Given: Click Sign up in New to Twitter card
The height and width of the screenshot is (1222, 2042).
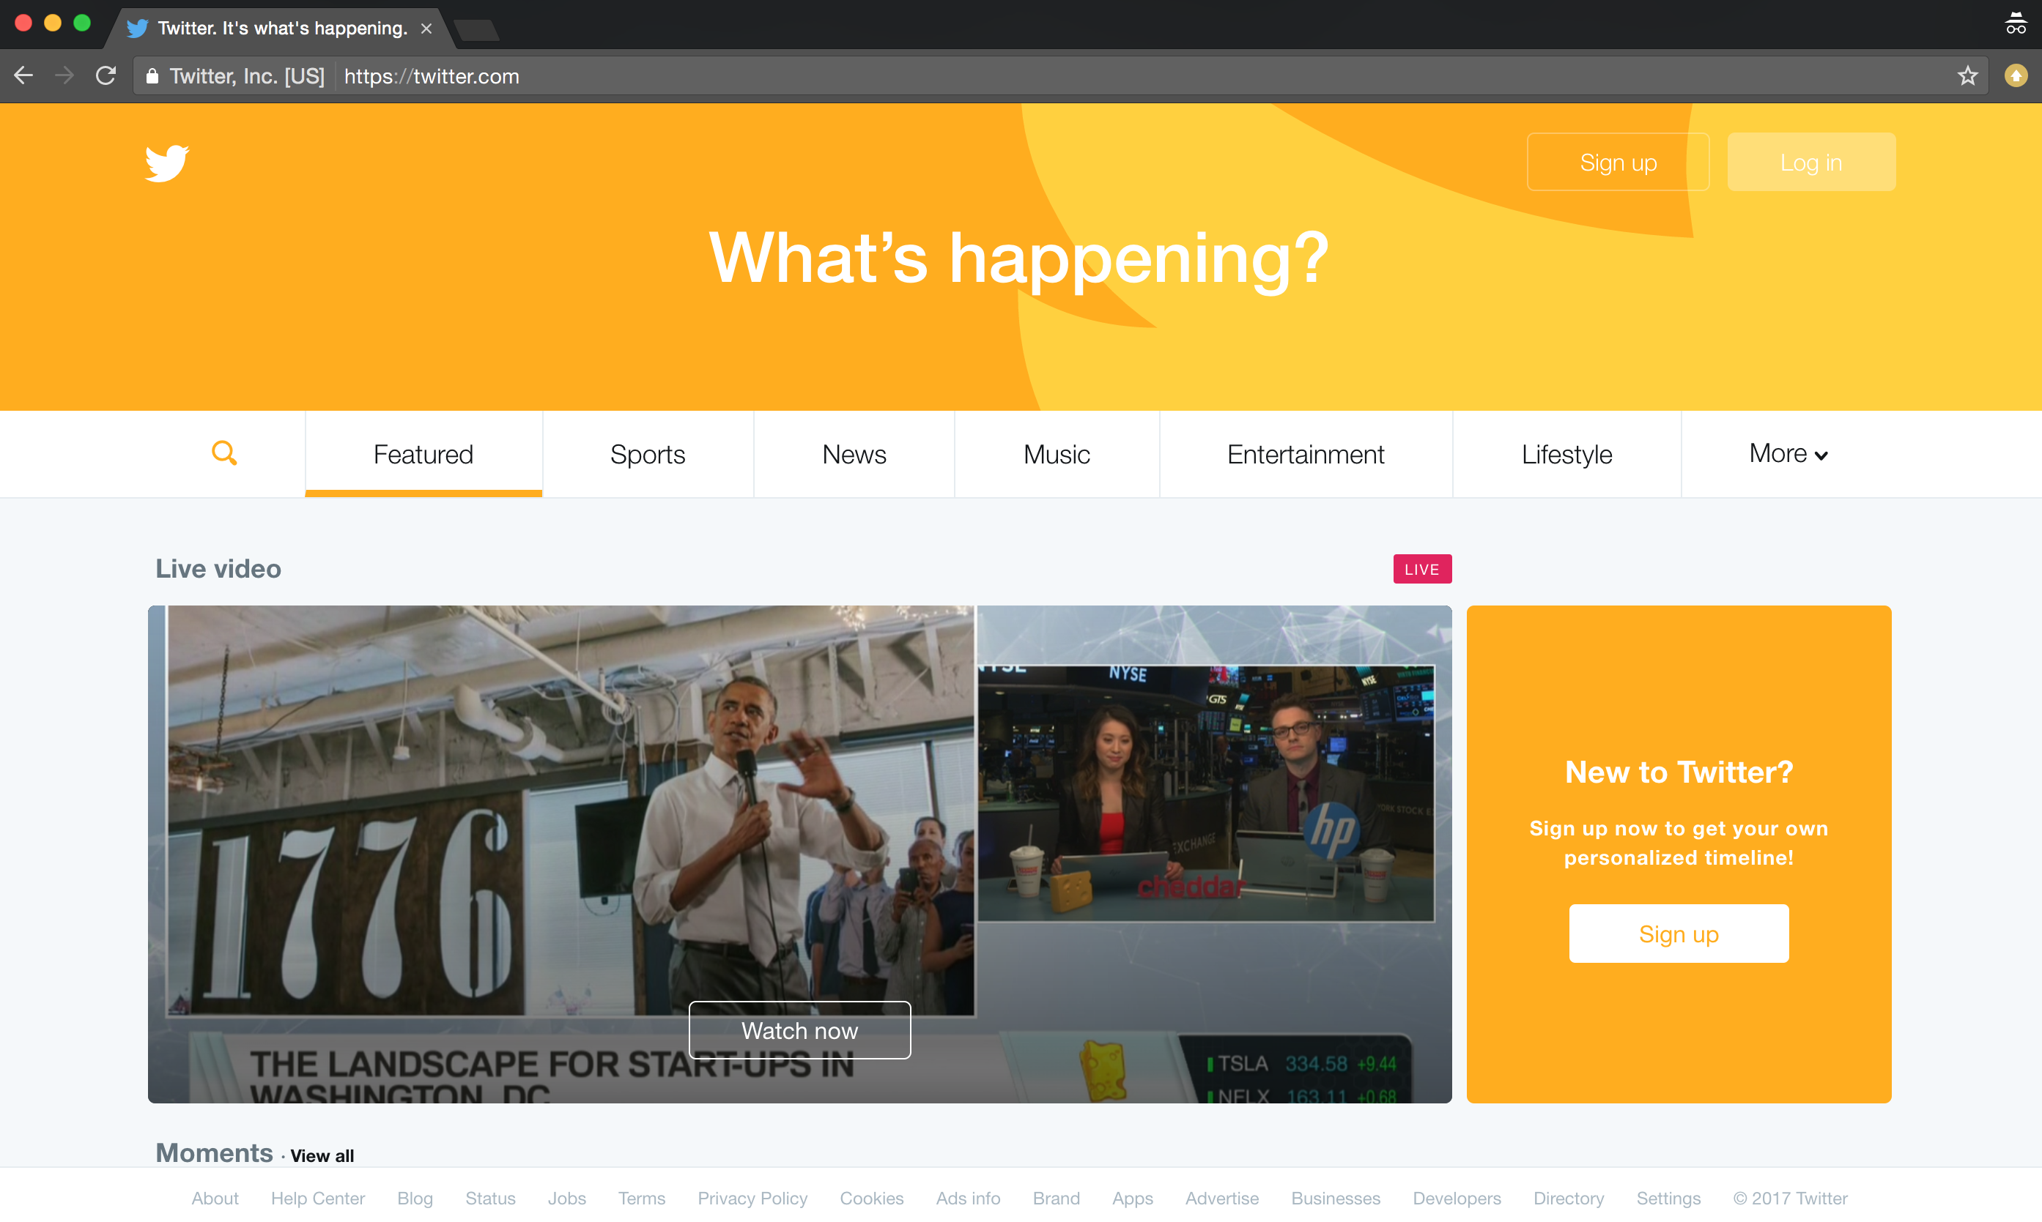Looking at the screenshot, I should pyautogui.click(x=1678, y=934).
